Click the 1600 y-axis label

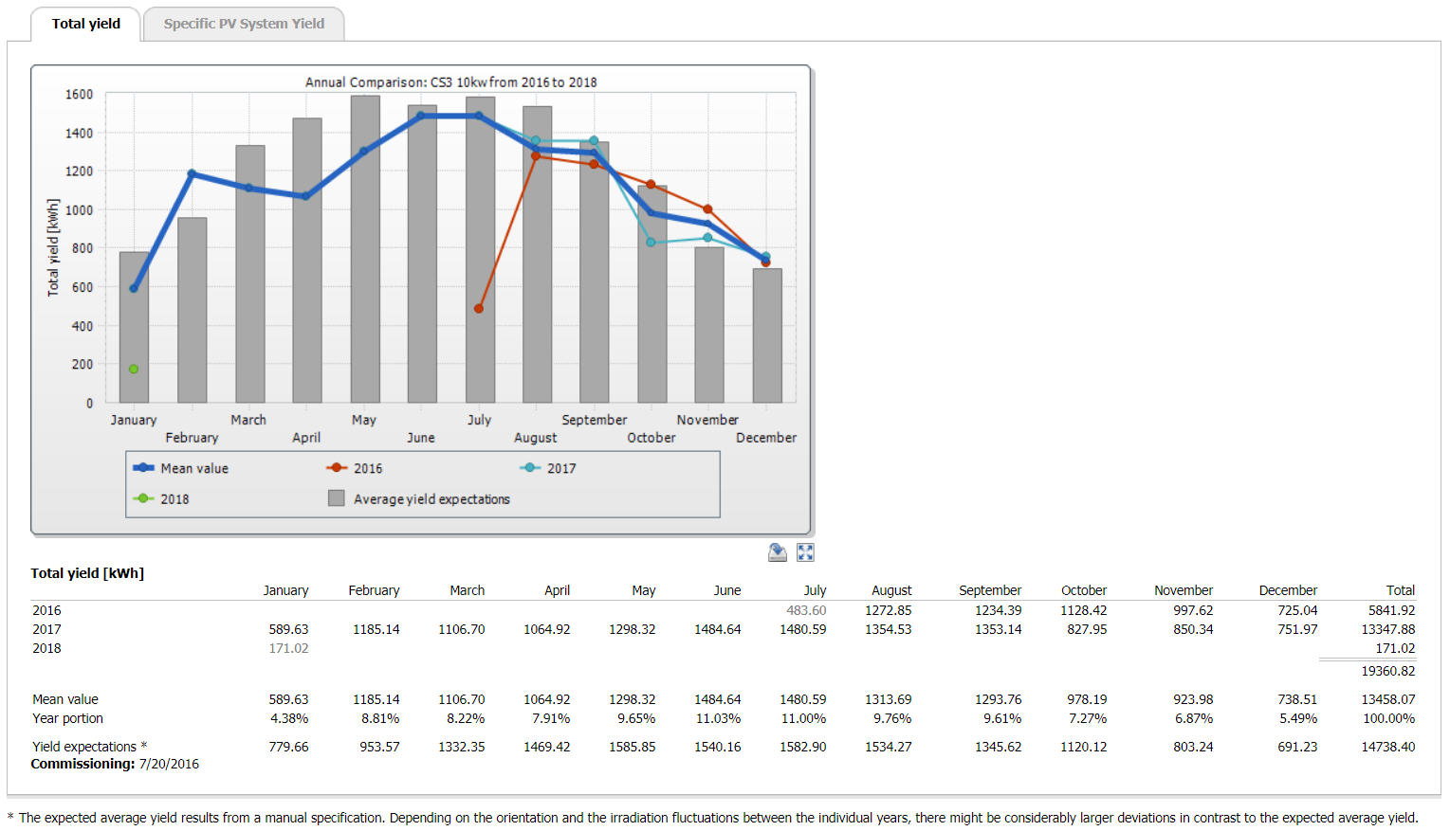(79, 94)
